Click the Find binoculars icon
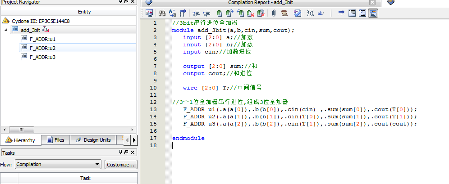Image resolution: width=449 pixels, height=184 pixels. click(162, 13)
